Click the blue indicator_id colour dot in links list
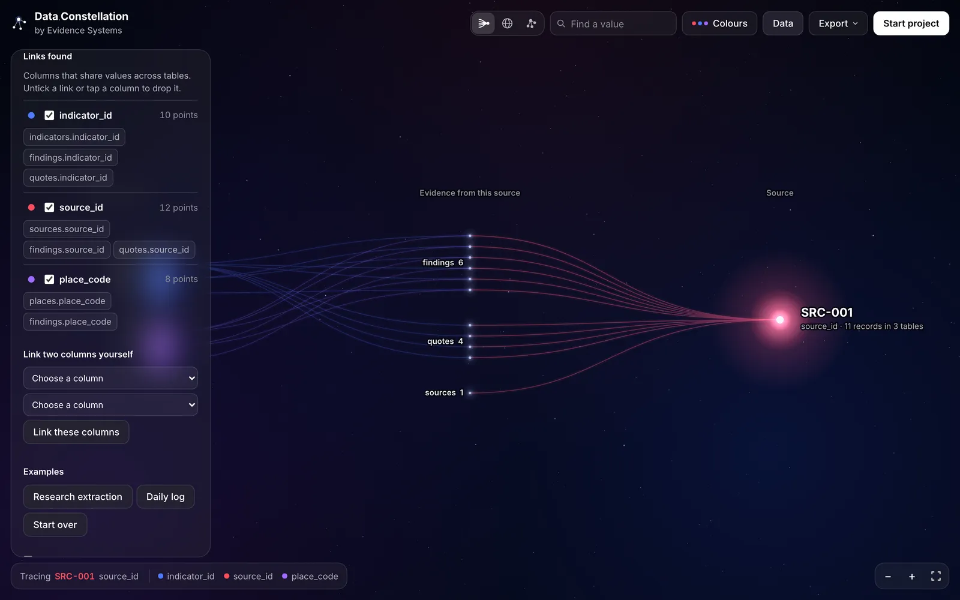Image resolution: width=960 pixels, height=600 pixels. (x=31, y=115)
